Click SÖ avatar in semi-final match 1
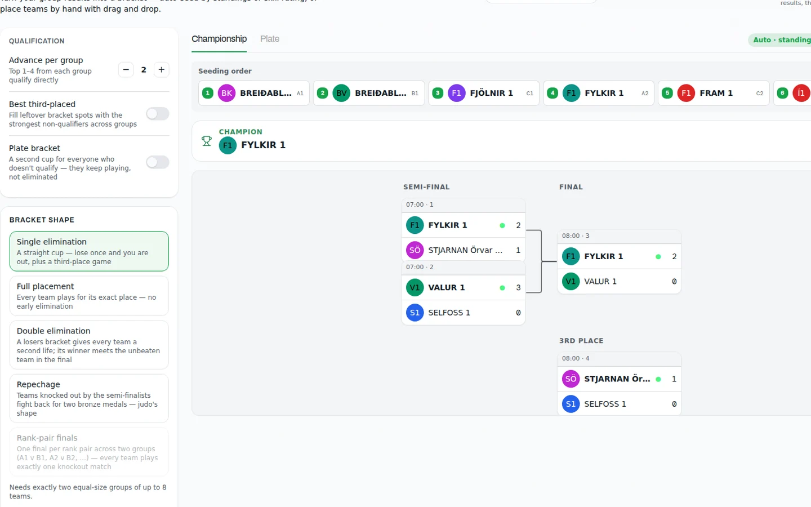Viewport: 811px width, 507px height. coord(415,250)
